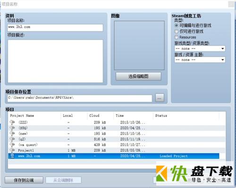Image resolution: width=236 pixels, height=188 pixels.
Task: Open the 游戏类型/资源类型 dropdown
Action: click(x=200, y=49)
